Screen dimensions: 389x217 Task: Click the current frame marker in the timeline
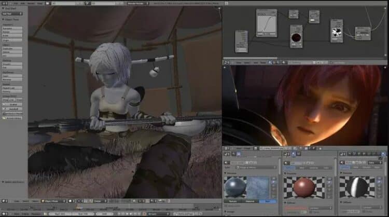pyautogui.click(x=77, y=207)
